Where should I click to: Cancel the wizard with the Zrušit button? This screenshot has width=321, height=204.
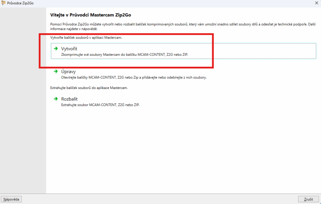pyautogui.click(x=308, y=199)
